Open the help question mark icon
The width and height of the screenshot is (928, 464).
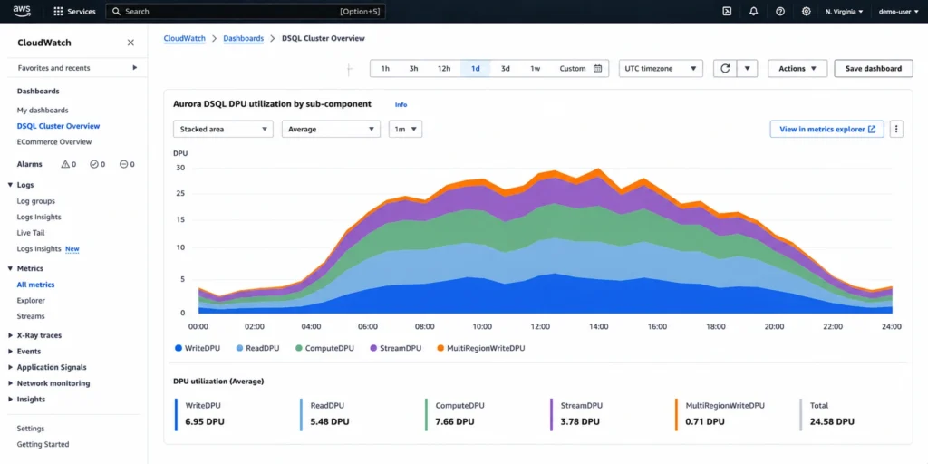click(780, 11)
